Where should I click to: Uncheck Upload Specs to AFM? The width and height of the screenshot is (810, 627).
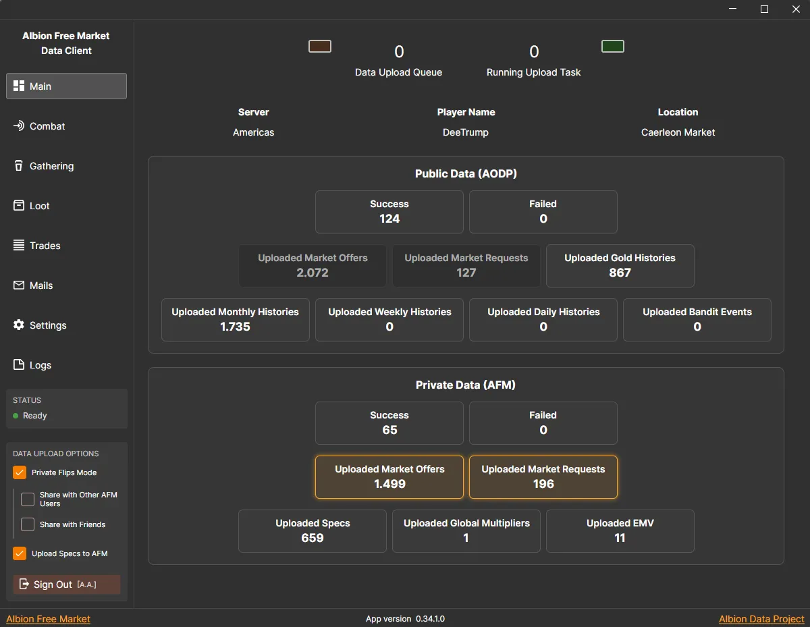[x=20, y=553]
